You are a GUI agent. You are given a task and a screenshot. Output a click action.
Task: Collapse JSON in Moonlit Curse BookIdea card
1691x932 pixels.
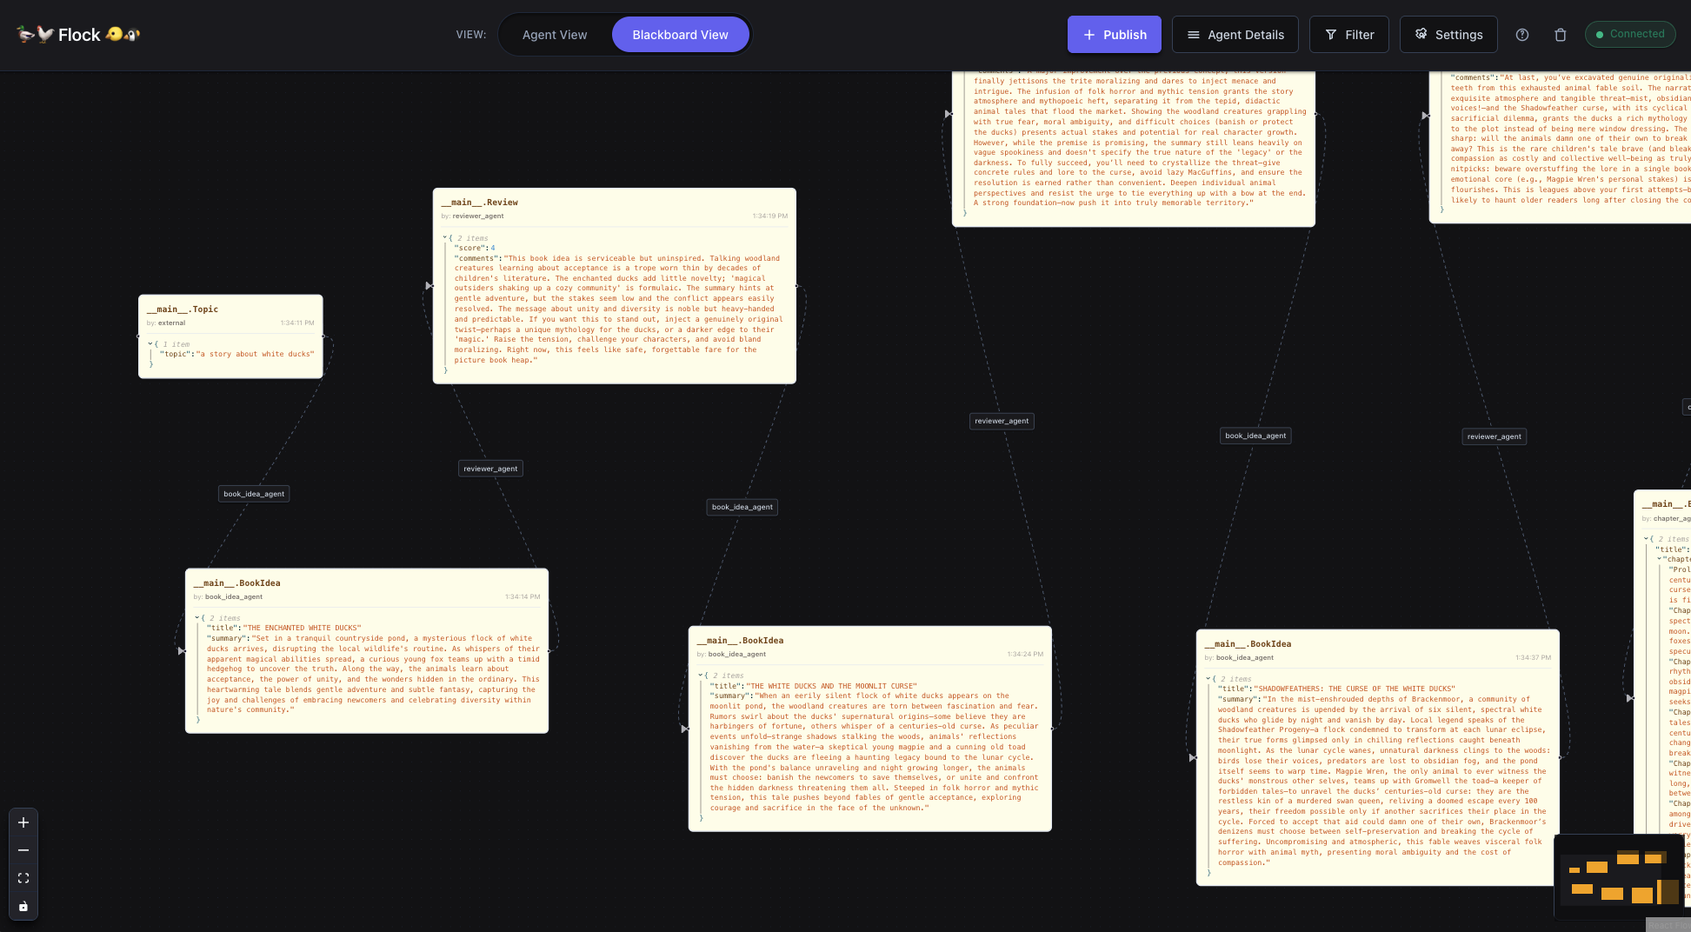tap(701, 676)
